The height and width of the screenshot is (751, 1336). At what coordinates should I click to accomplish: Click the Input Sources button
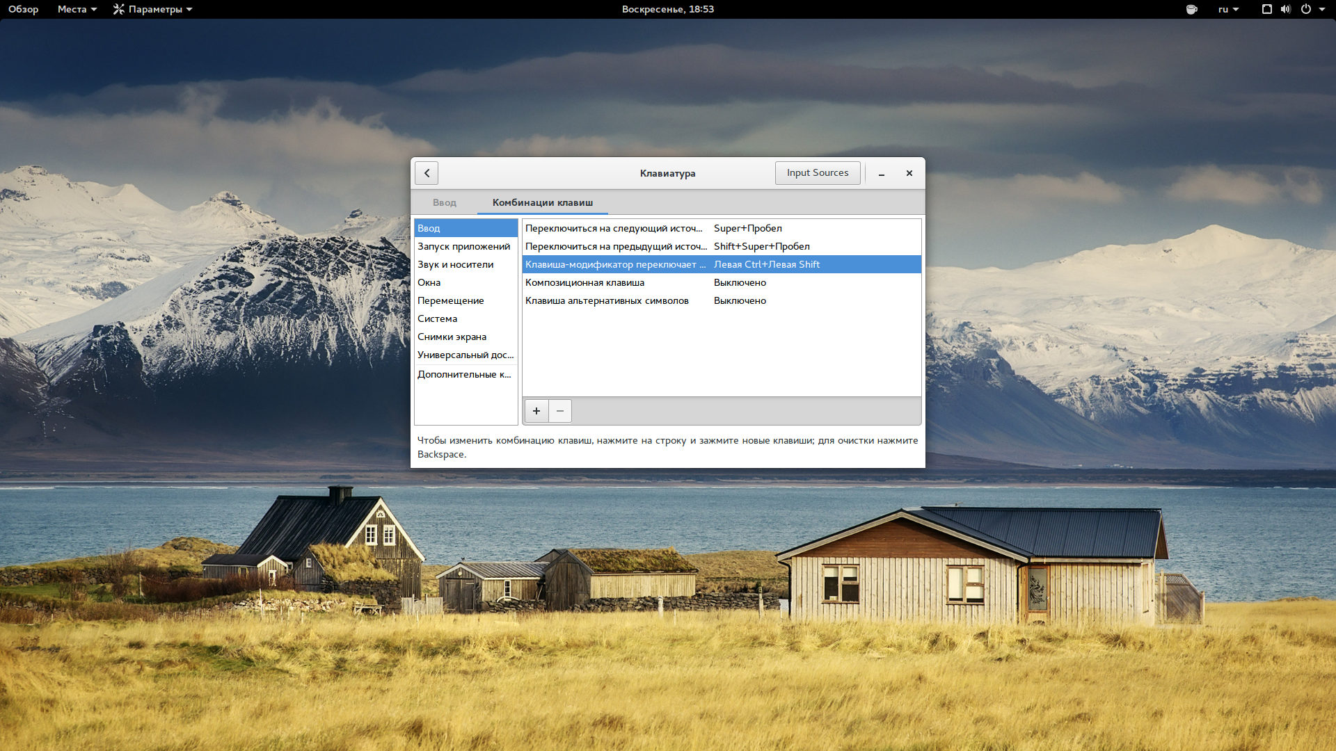818,173
